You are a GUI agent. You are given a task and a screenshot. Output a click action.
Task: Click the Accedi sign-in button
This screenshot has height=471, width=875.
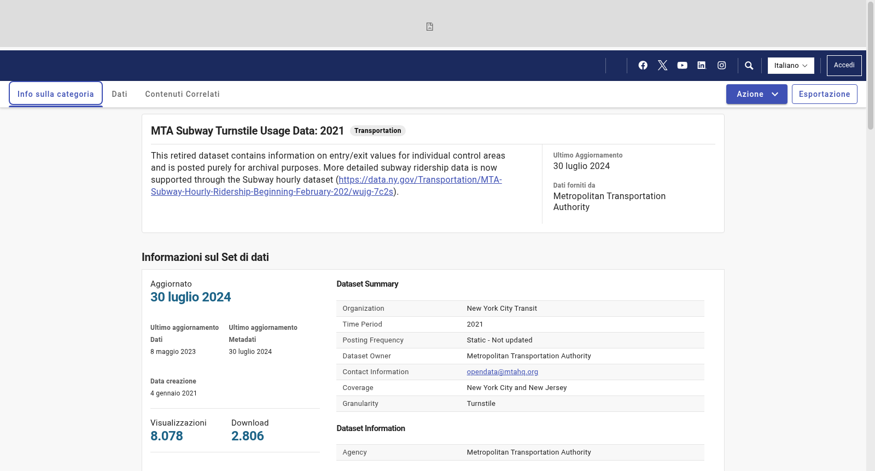point(844,66)
